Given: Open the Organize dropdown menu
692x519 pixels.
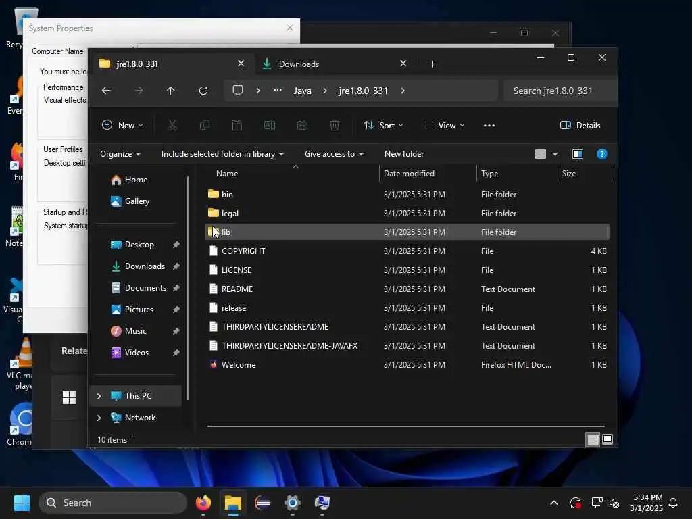Looking at the screenshot, I should [x=120, y=154].
